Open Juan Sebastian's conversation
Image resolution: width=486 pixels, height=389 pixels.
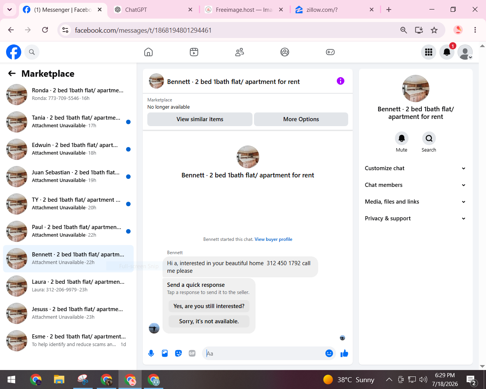click(68, 177)
